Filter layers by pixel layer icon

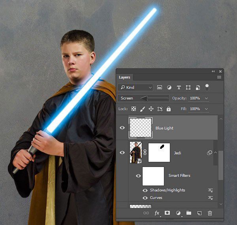tap(160, 87)
